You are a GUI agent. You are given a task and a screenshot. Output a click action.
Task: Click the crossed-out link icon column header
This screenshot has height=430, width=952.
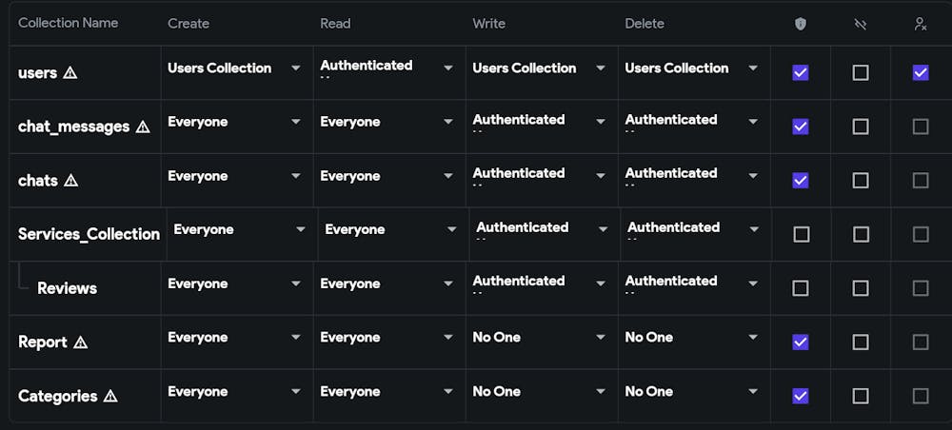pos(860,24)
